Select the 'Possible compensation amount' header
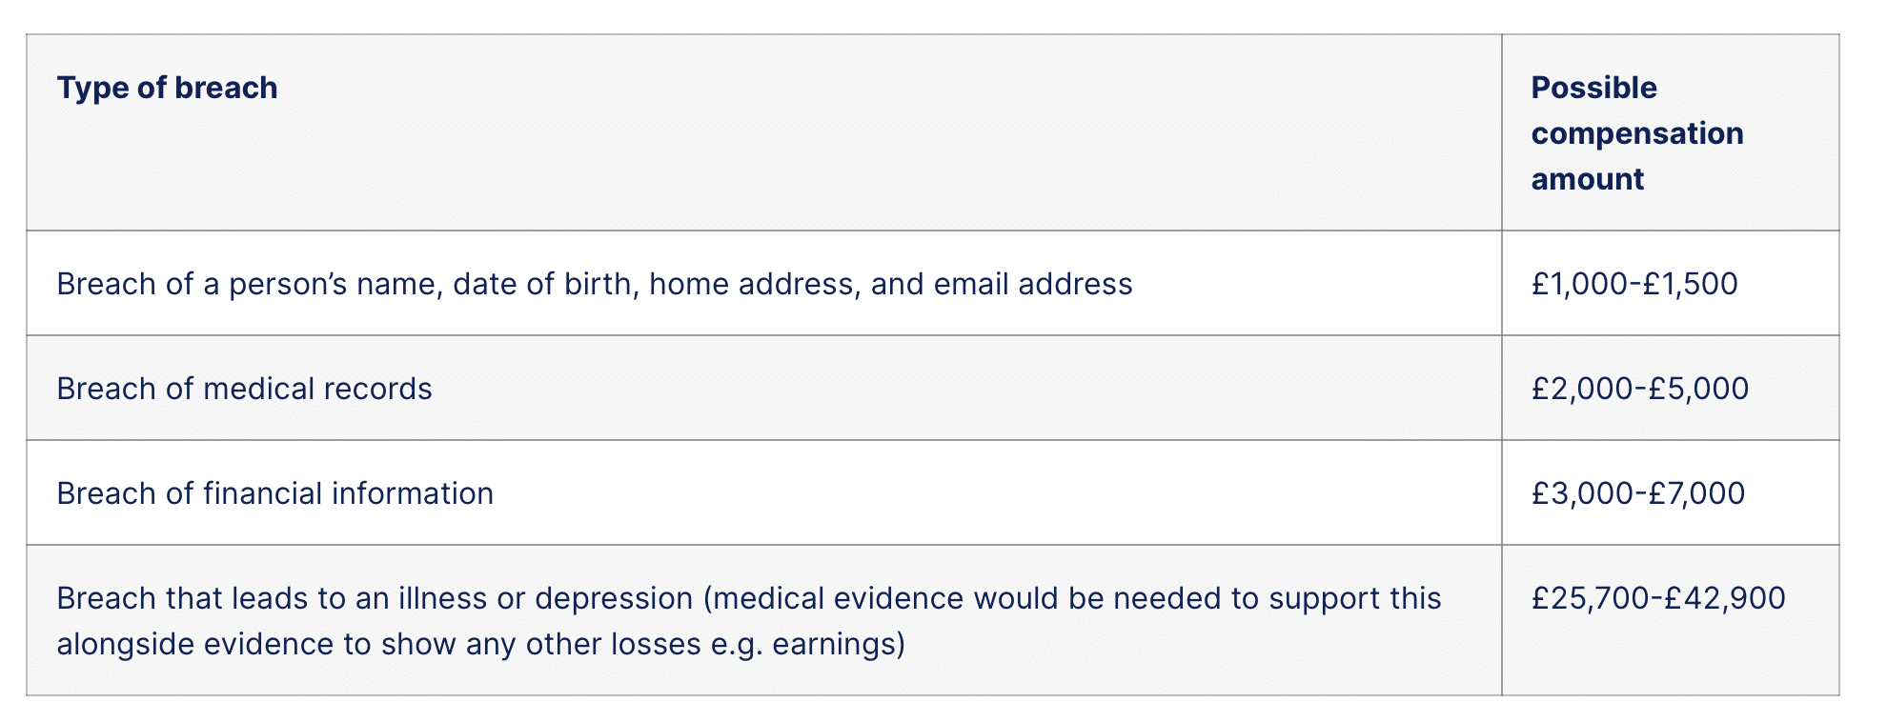The image size is (1887, 722). (x=1637, y=133)
